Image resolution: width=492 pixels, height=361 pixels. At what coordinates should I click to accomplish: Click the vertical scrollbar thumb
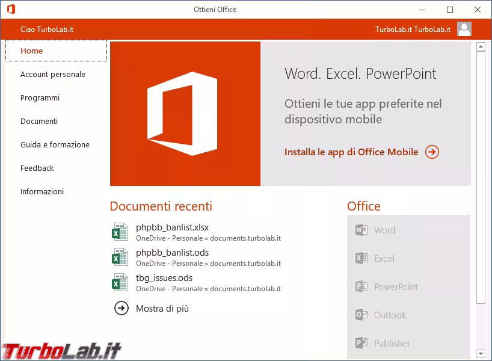[x=481, y=177]
